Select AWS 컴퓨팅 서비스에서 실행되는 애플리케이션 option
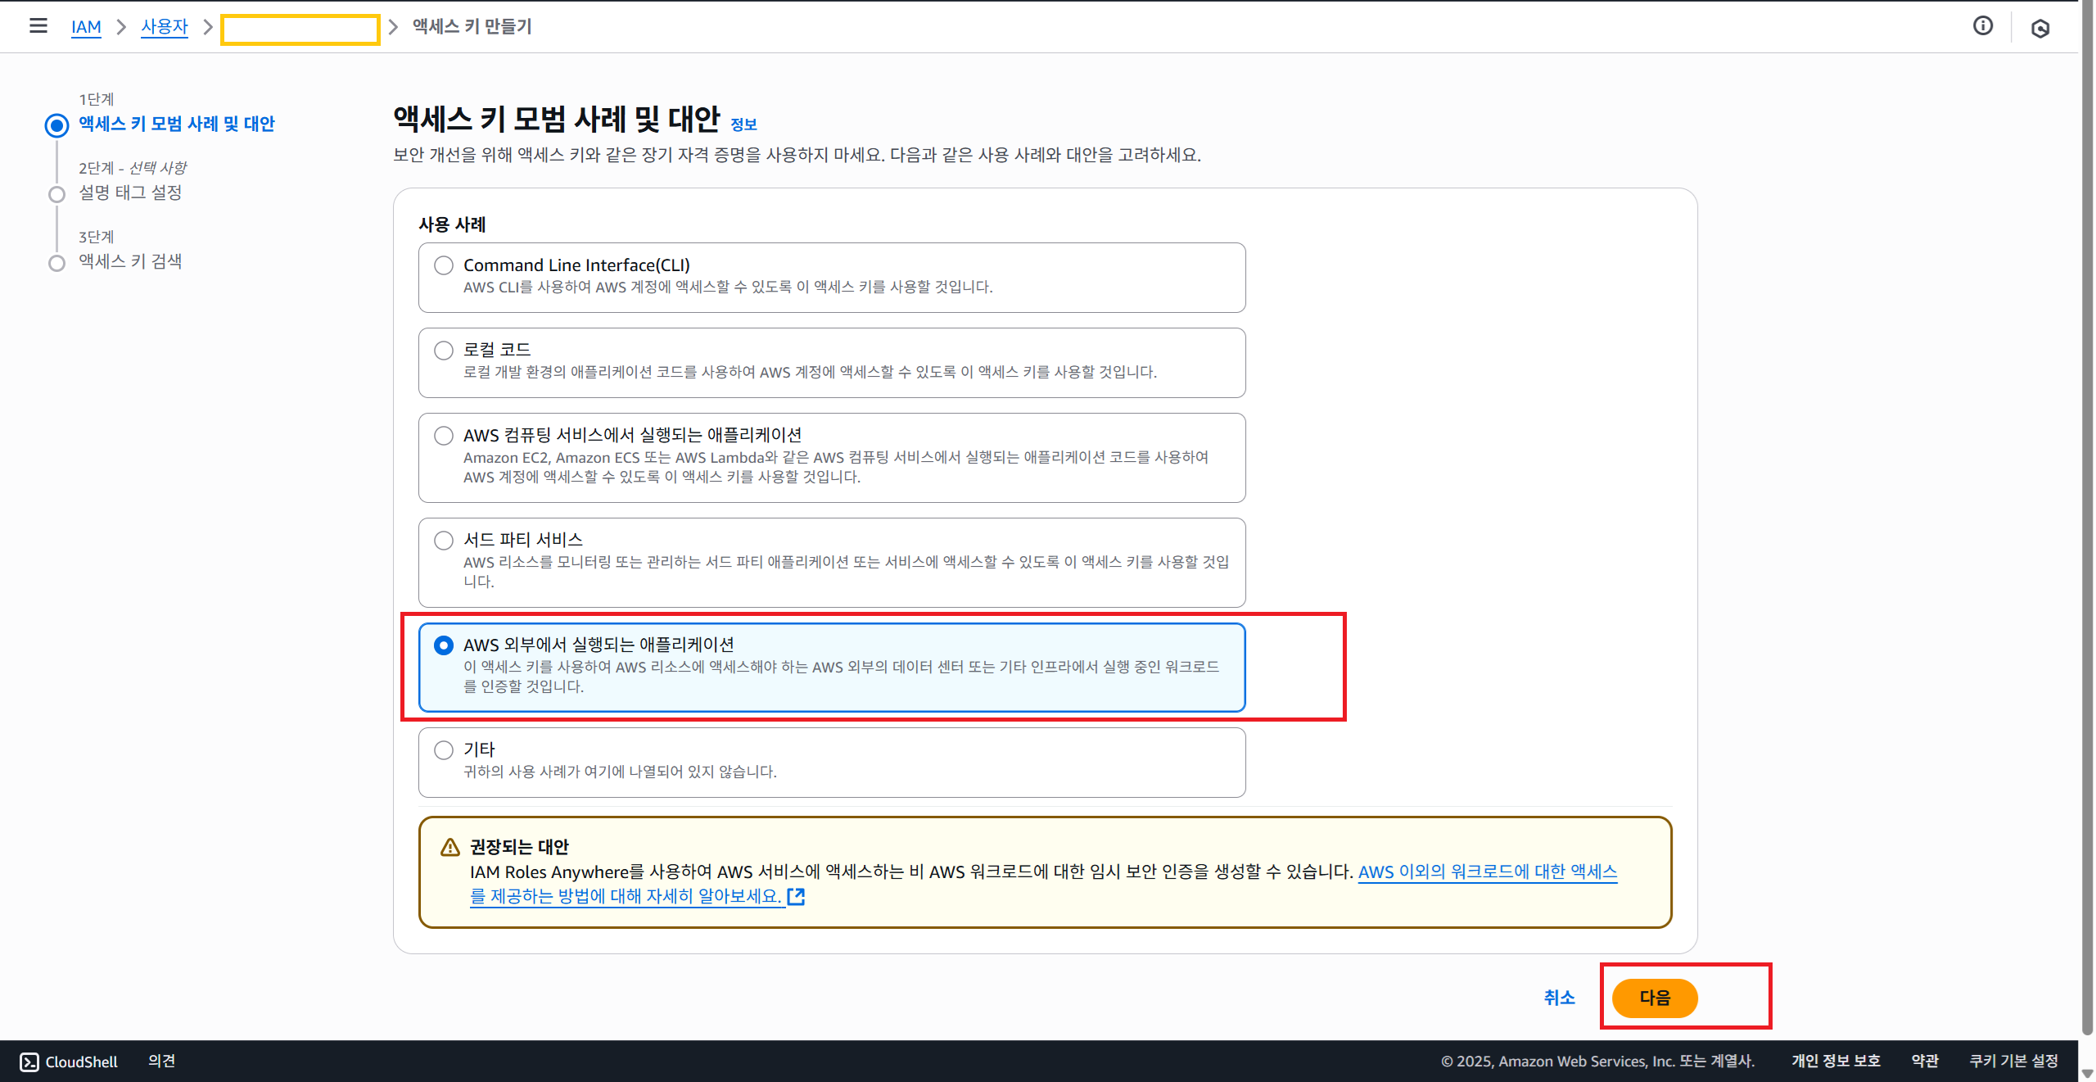This screenshot has height=1082, width=2096. (444, 436)
